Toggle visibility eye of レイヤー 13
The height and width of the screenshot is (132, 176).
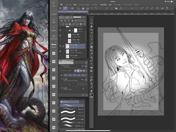pos(60,35)
